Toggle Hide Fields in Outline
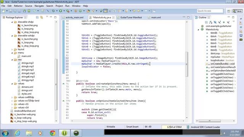The image size is (244, 137). coord(215,22)
